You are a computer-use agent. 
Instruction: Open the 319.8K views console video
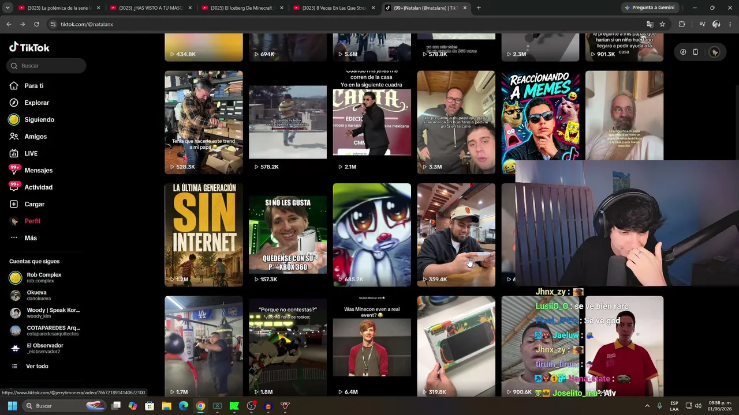point(456,346)
